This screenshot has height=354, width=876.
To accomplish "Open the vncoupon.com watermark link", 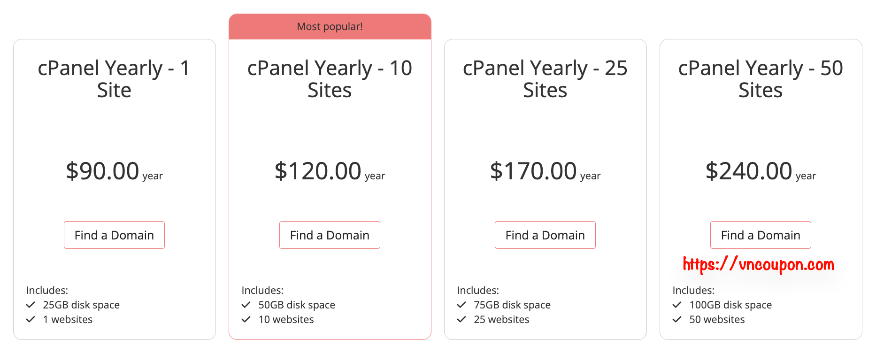I will [x=758, y=265].
